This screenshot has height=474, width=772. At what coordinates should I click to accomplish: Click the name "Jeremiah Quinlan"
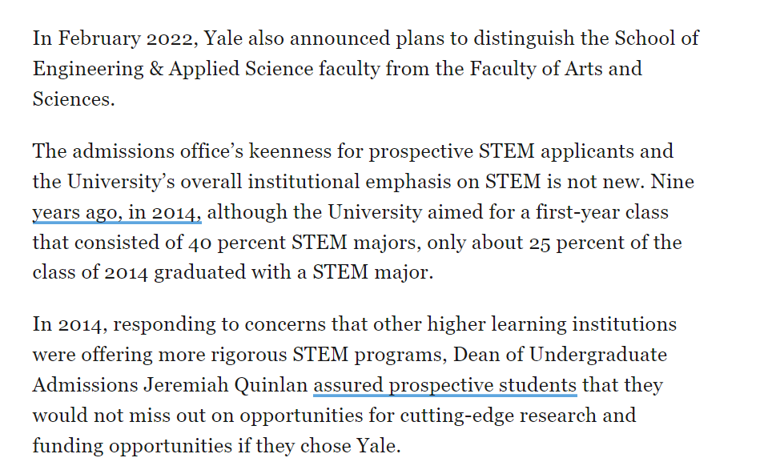[226, 385]
